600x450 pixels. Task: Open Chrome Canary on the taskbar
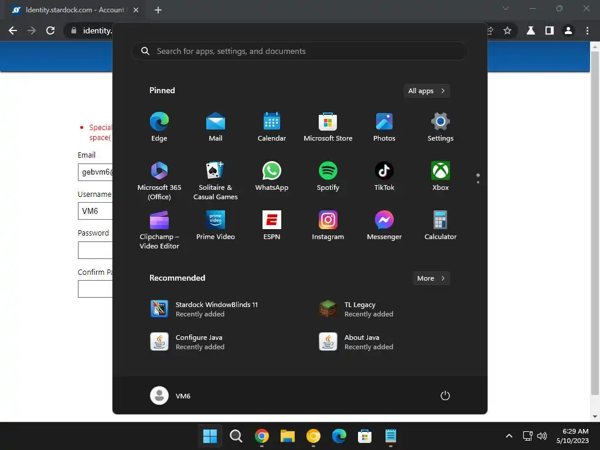point(313,436)
